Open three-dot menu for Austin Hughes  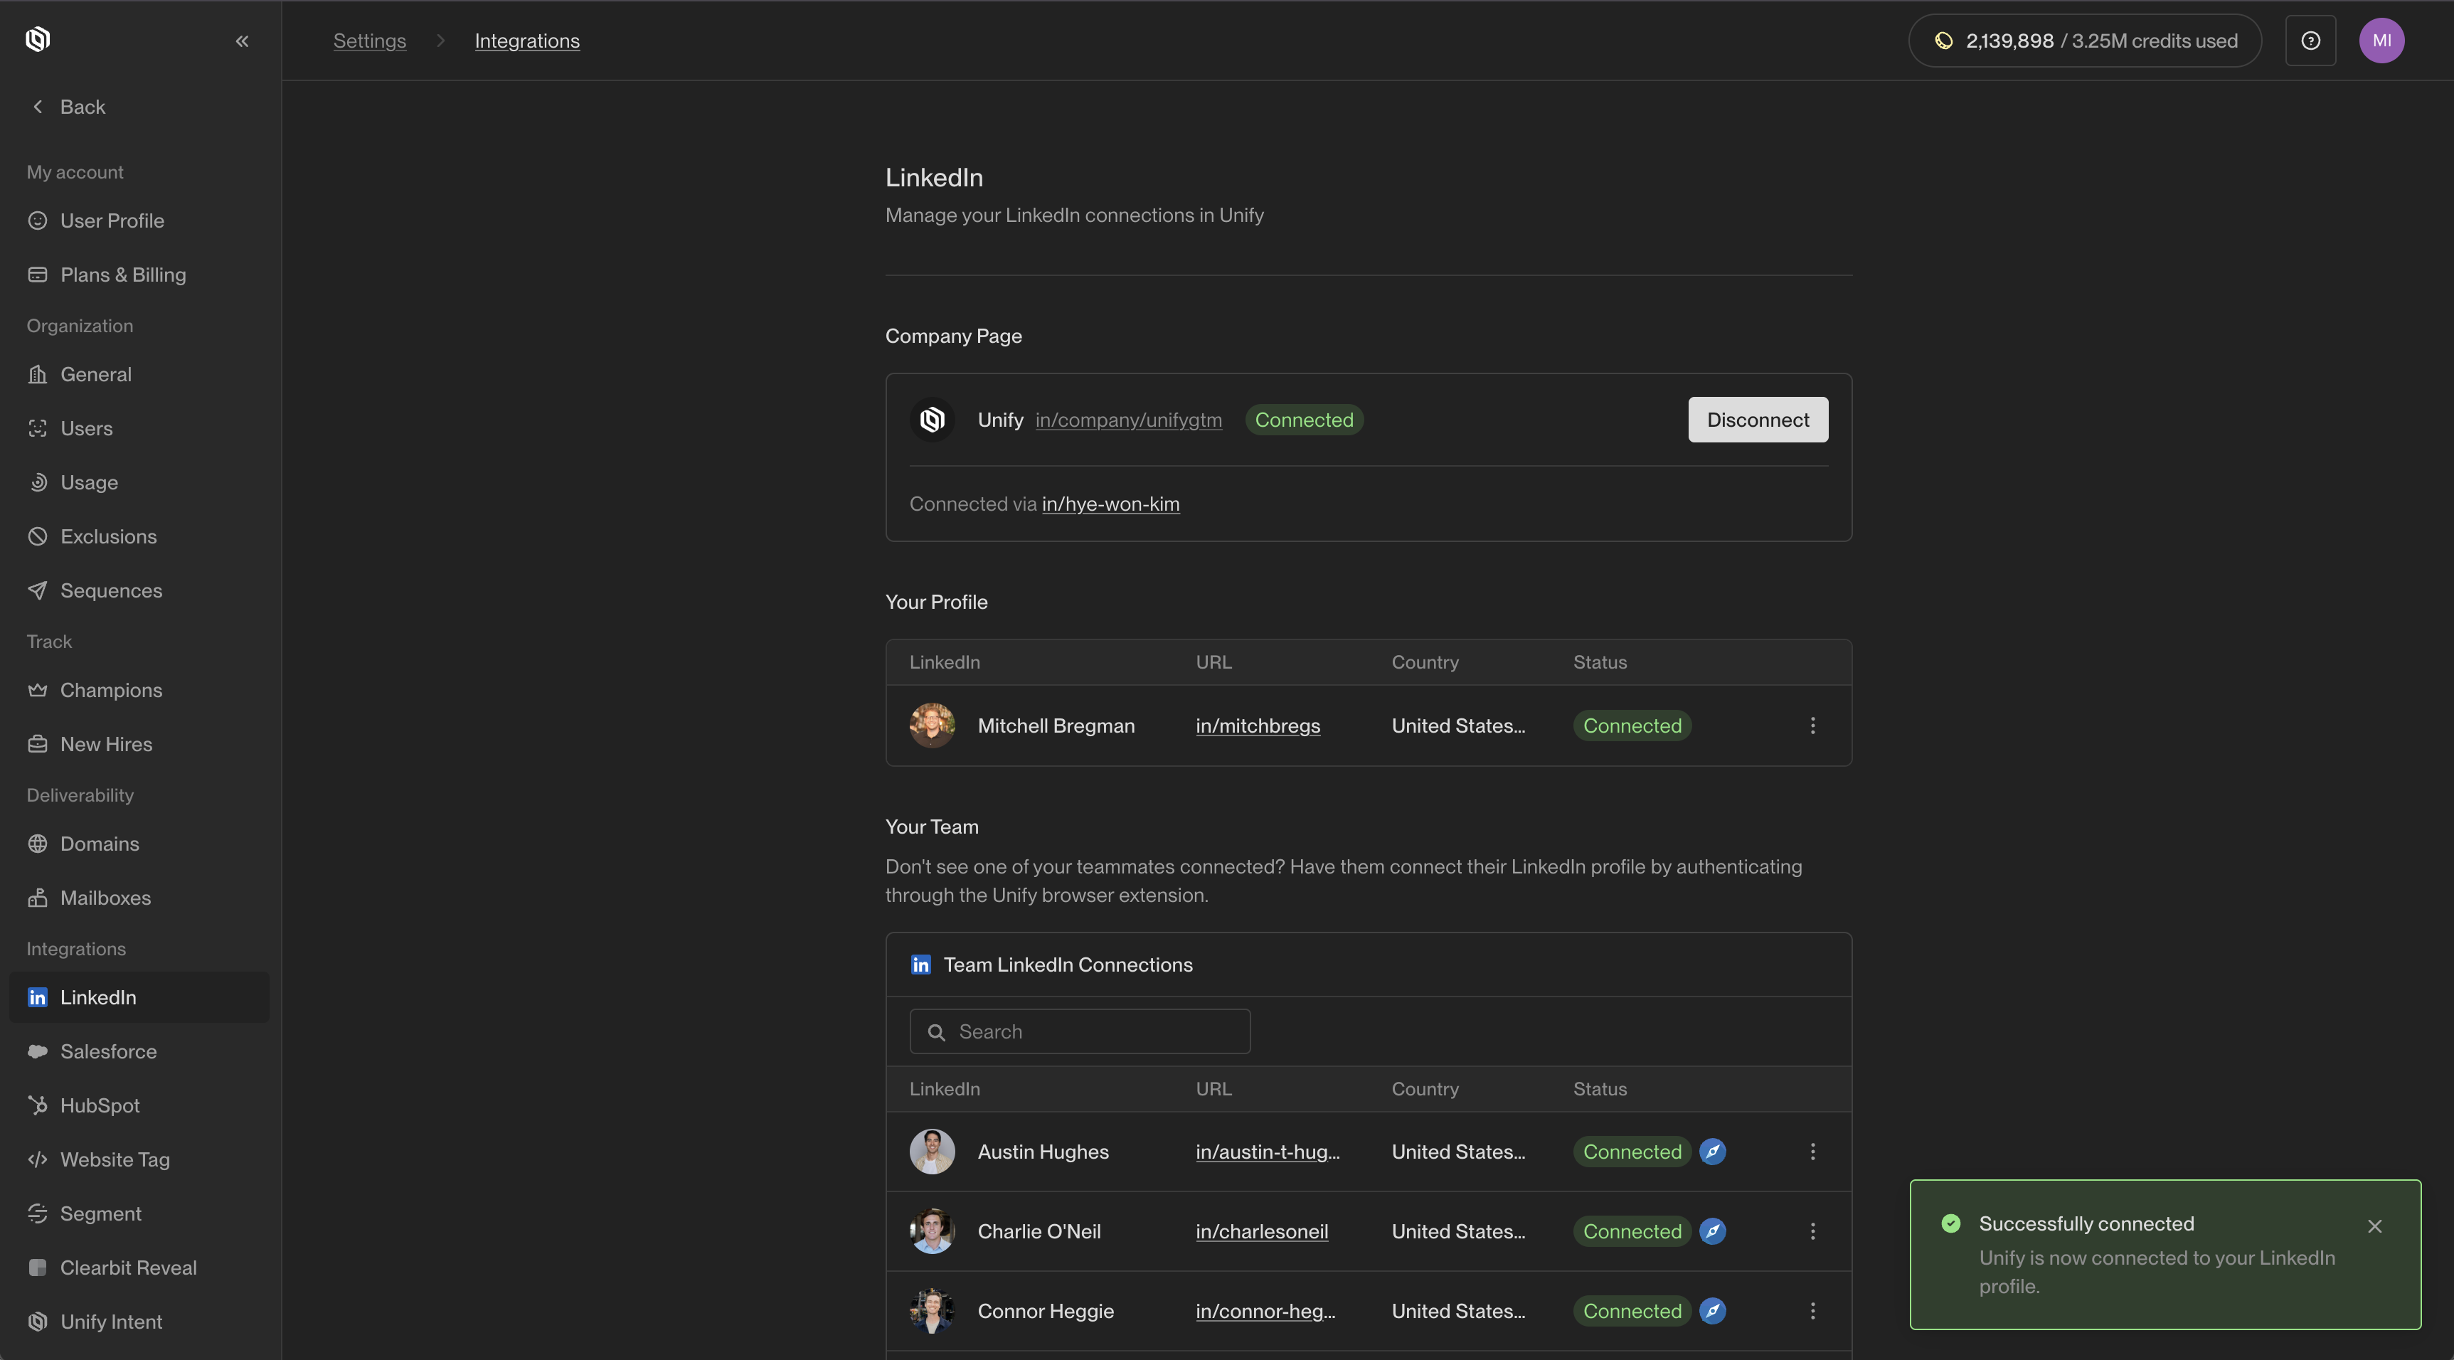pyautogui.click(x=1812, y=1152)
